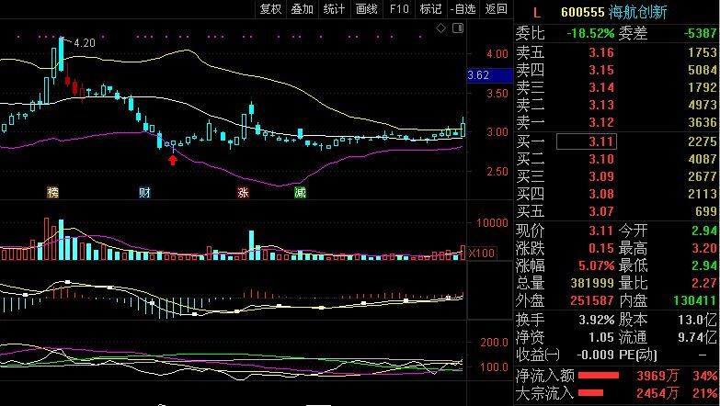Click the 3.62 price cursor label
Screen dimensions: 720x406
(489, 75)
